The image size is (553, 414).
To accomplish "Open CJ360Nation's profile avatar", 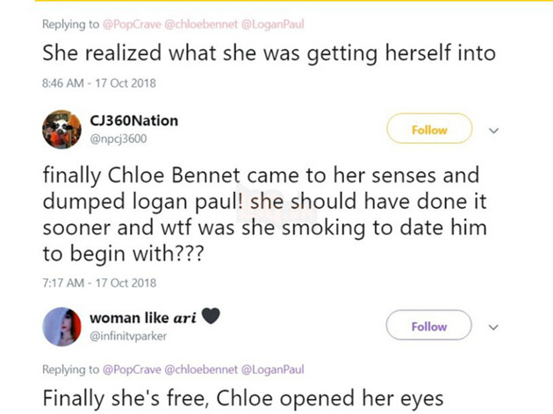I will click(x=62, y=130).
